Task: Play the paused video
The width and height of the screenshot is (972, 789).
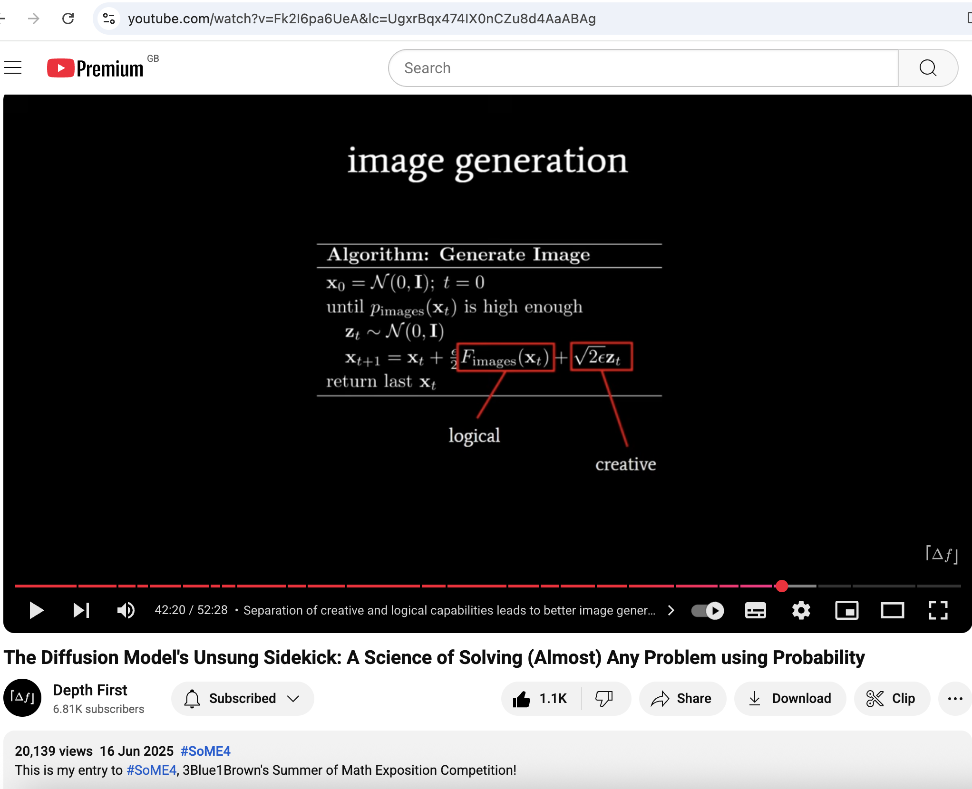Action: coord(36,610)
